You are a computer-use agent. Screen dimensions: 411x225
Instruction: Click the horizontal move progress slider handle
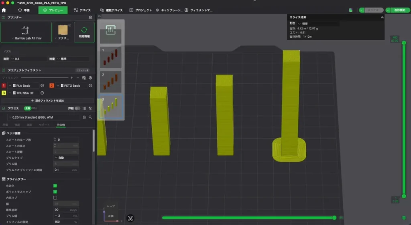pos(334,218)
